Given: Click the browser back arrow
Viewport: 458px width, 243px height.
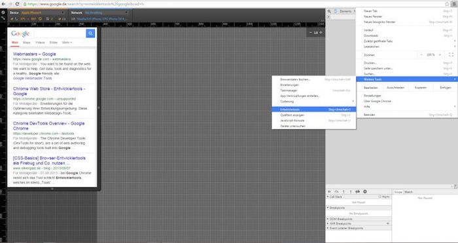Looking at the screenshot, I should [x=3, y=4].
